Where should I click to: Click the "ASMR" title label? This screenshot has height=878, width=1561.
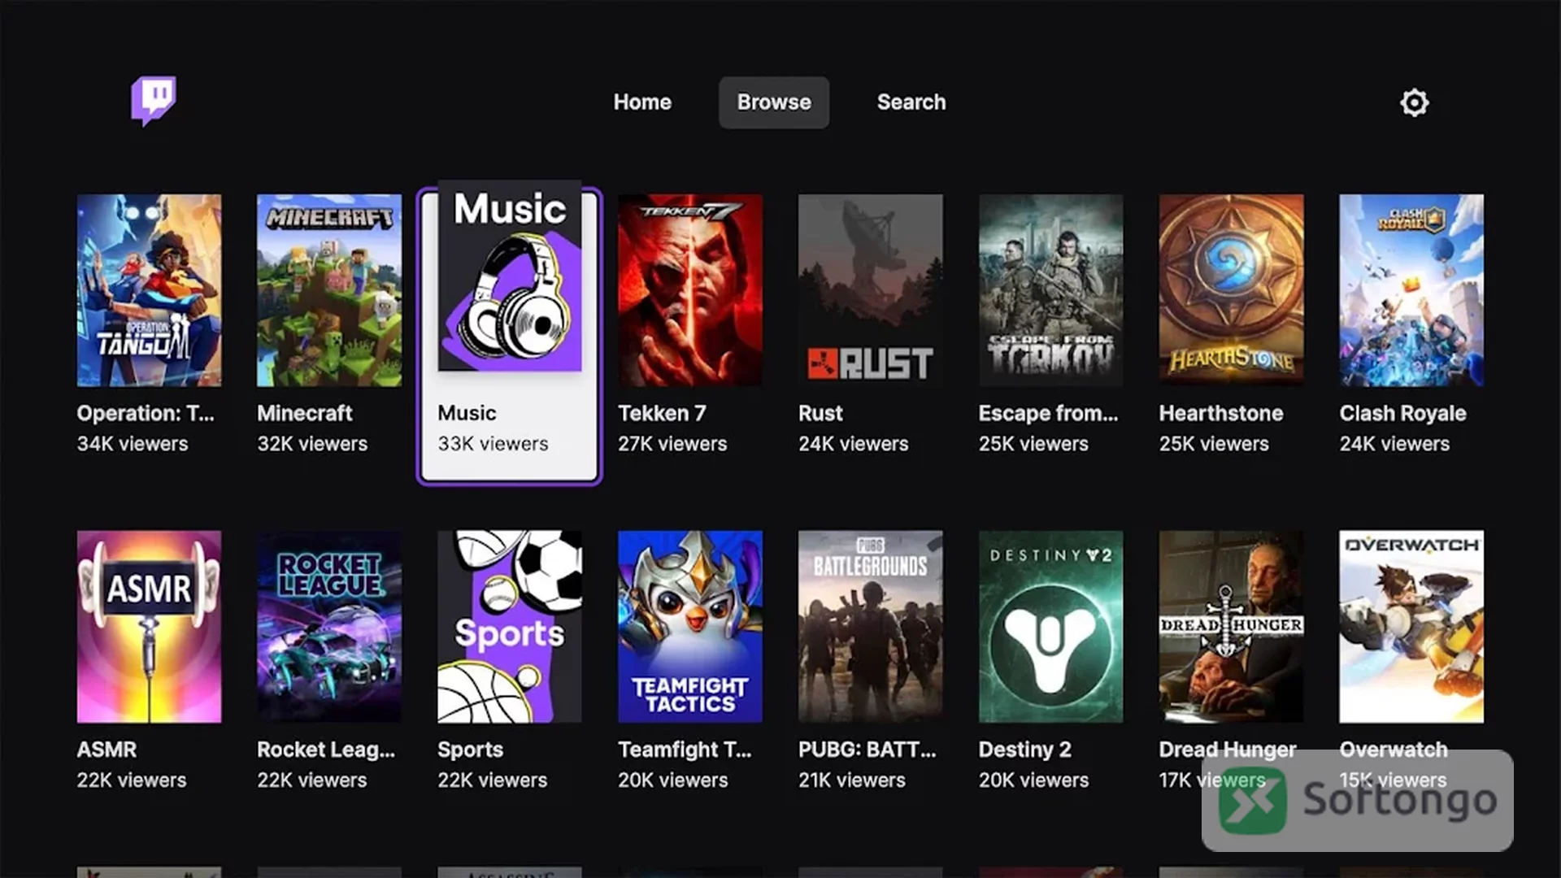click(x=107, y=750)
